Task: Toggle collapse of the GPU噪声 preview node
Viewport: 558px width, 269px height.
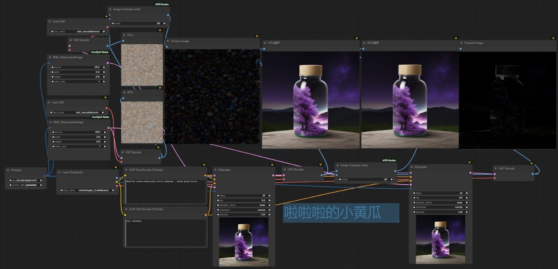Action: tap(364, 43)
